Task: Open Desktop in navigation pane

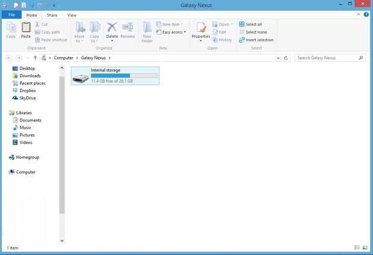Action: [x=24, y=69]
